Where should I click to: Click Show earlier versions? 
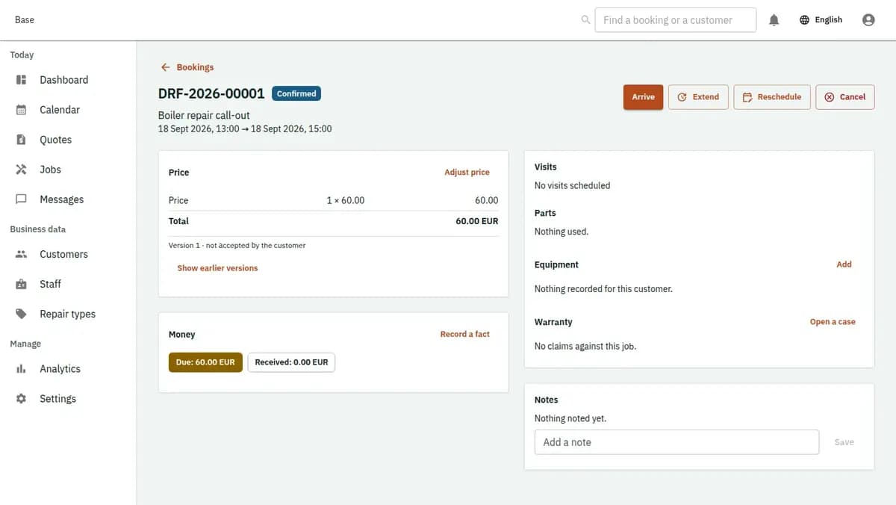(x=217, y=268)
